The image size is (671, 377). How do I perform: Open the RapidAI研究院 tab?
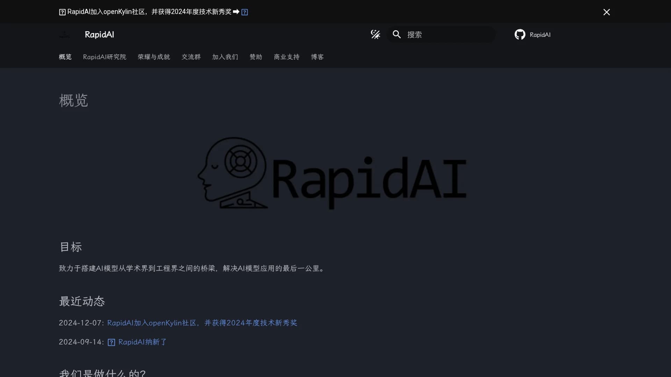click(x=104, y=57)
